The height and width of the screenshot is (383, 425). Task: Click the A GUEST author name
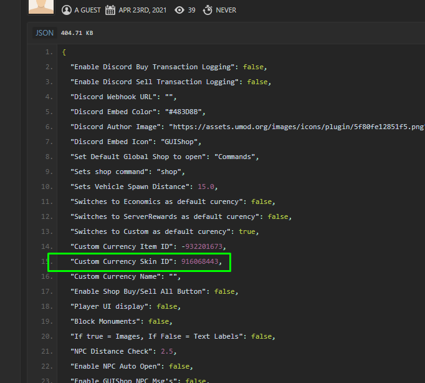[x=87, y=11]
